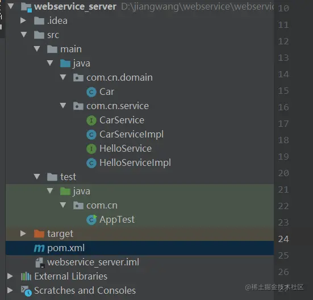This screenshot has height=300, width=313.
Task: Select the Car class label
Action: pos(107,92)
